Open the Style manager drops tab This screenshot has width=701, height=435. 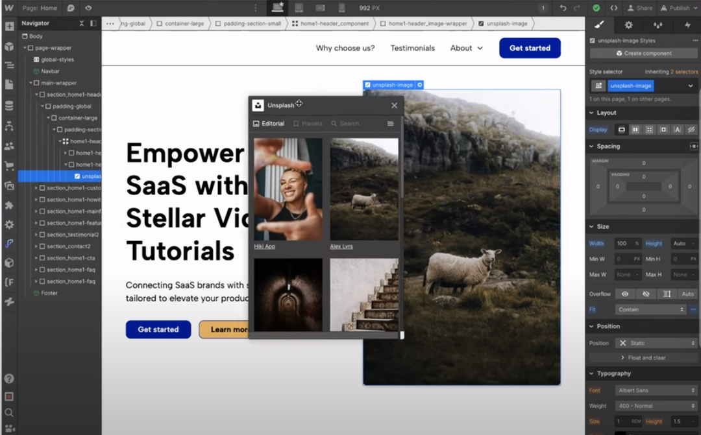[x=658, y=25]
